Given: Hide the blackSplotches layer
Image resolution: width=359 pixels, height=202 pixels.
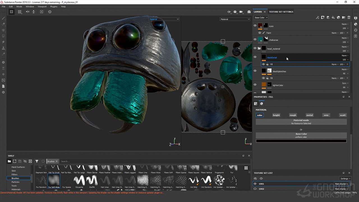Looking at the screenshot, I should click(x=255, y=71).
